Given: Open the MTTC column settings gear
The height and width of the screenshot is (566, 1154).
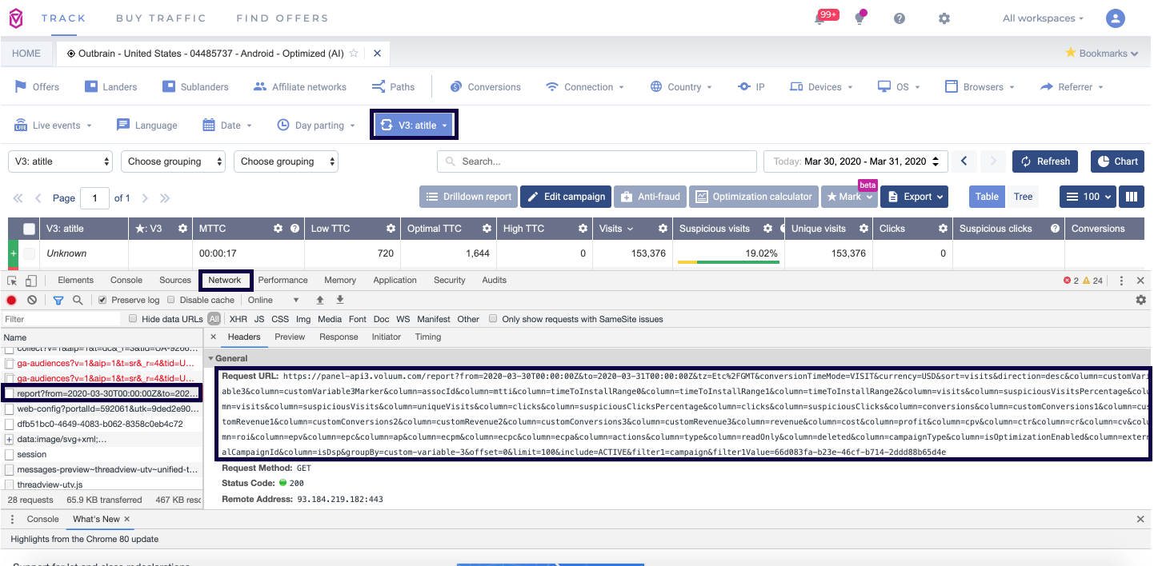Looking at the screenshot, I should pyautogui.click(x=278, y=229).
